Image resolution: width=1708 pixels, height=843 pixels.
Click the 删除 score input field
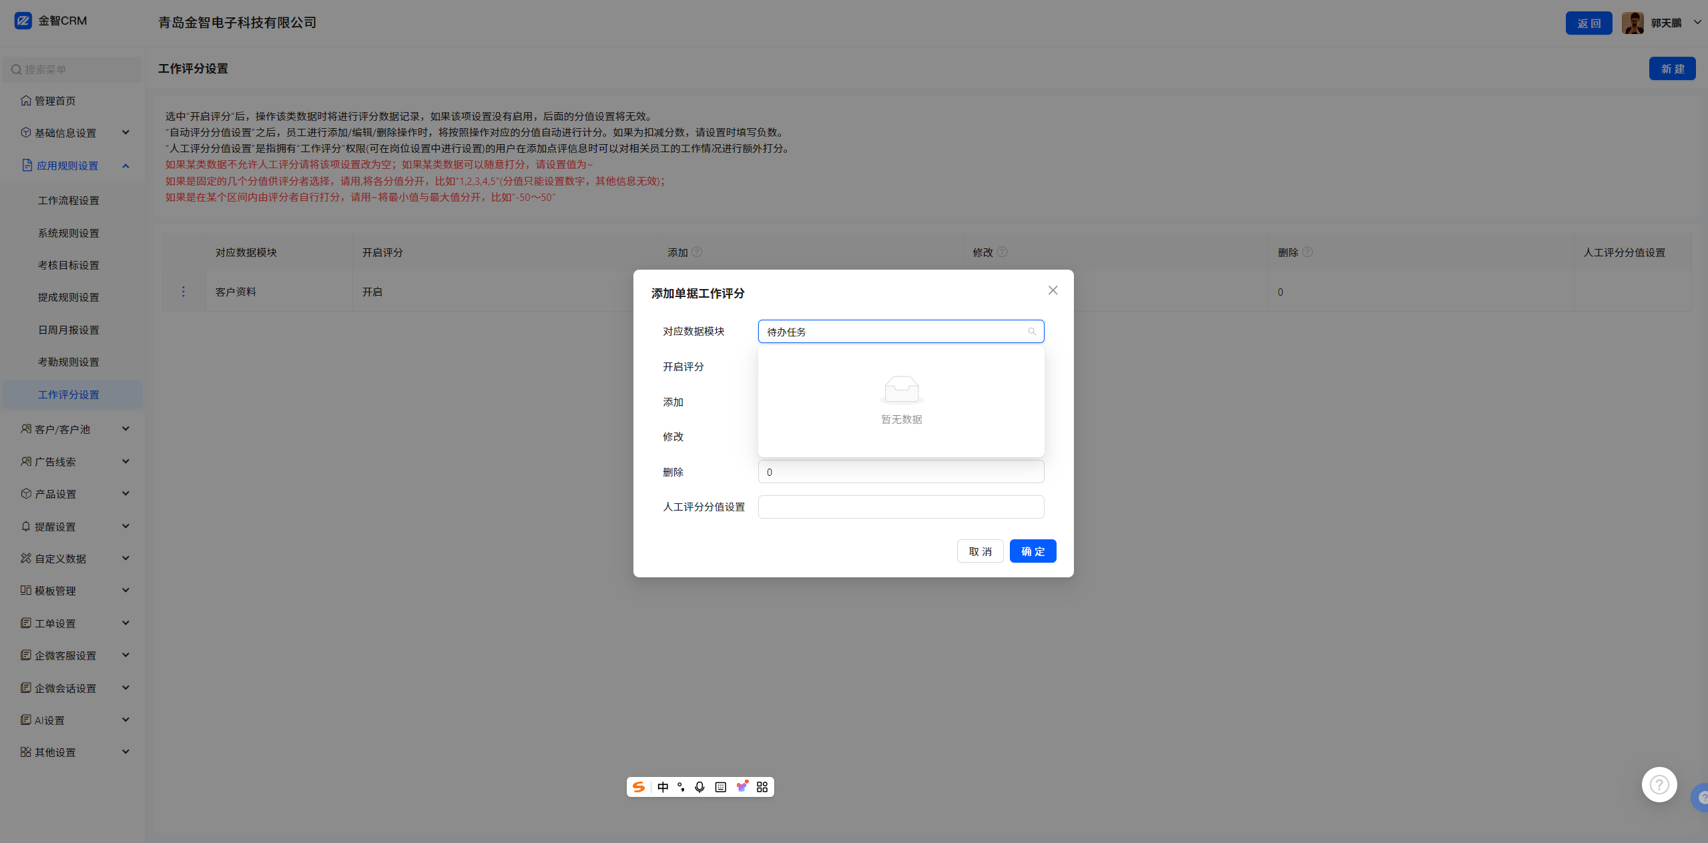click(901, 472)
